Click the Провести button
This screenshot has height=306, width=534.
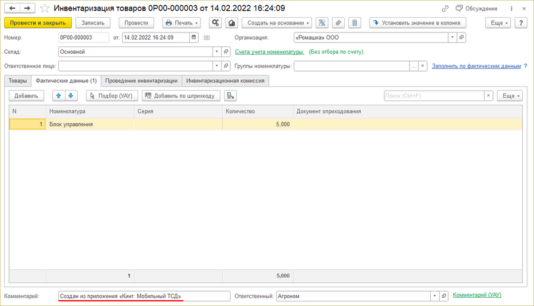[136, 22]
